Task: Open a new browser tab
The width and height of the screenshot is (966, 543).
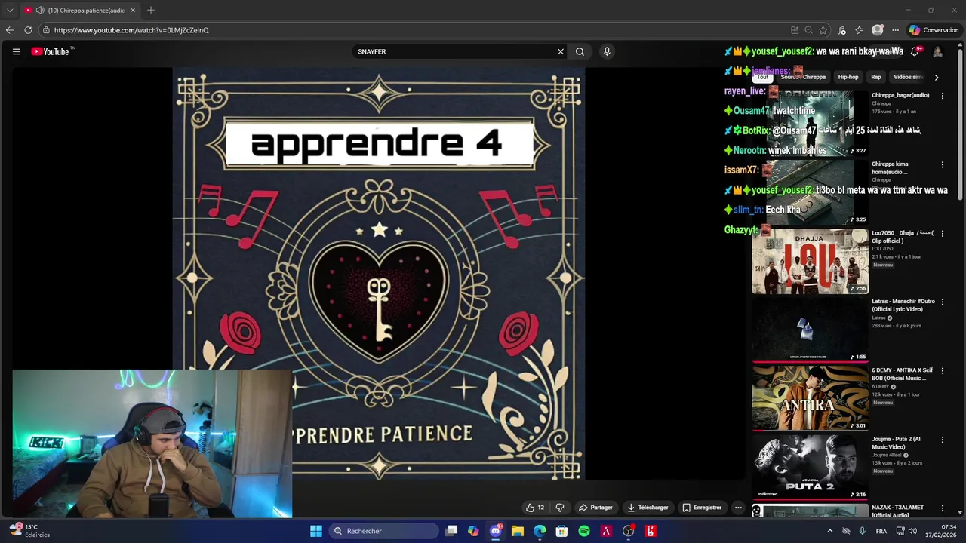Action: tap(151, 11)
